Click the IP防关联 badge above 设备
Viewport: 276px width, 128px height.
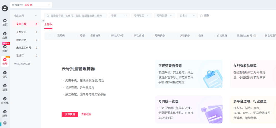(x=6, y=43)
